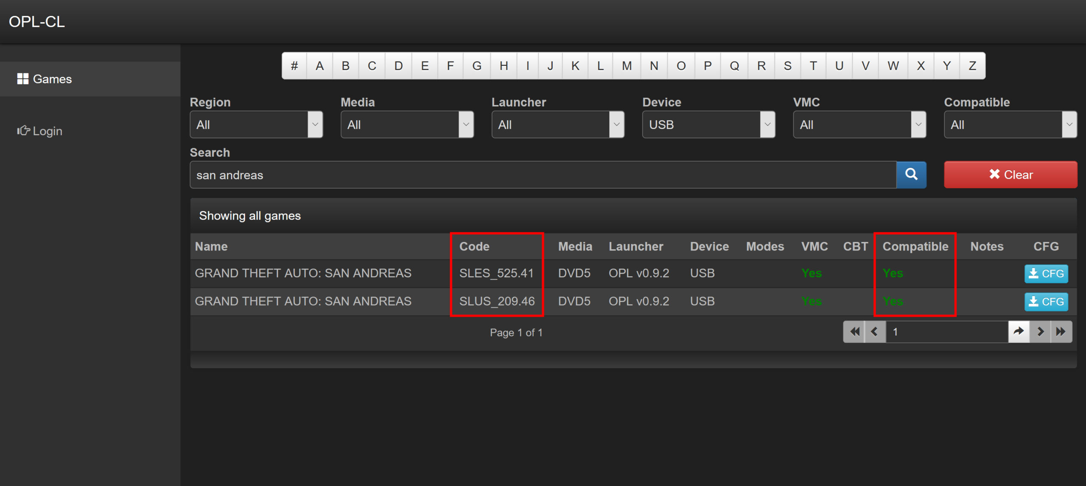Click the Name column header
The image size is (1086, 486).
(211, 247)
